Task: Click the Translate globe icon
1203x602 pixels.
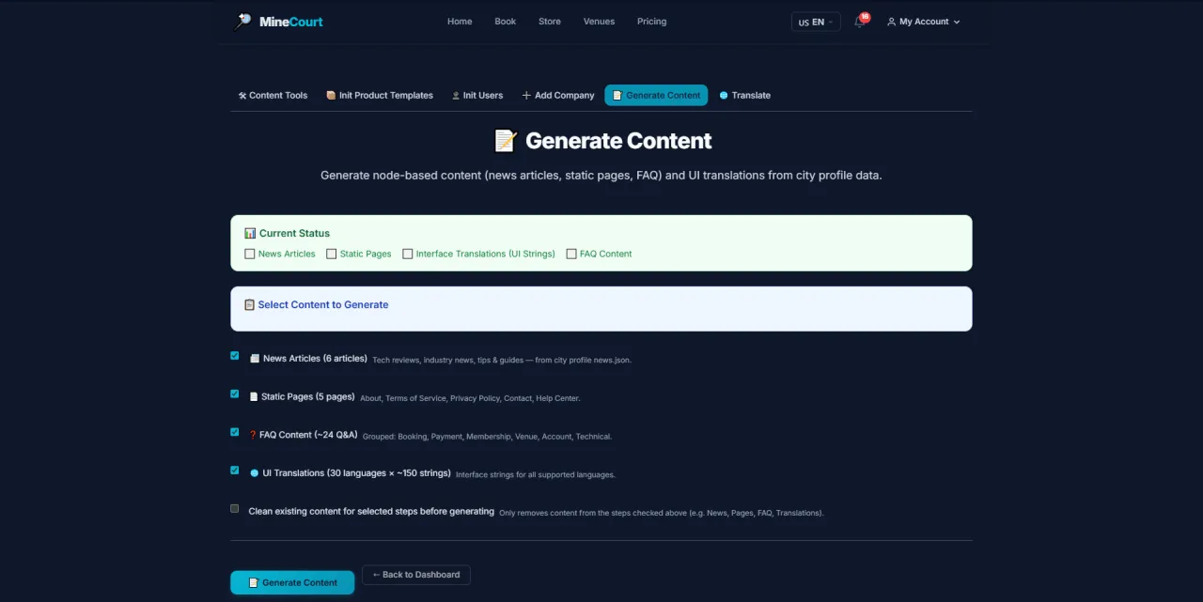Action: click(724, 96)
